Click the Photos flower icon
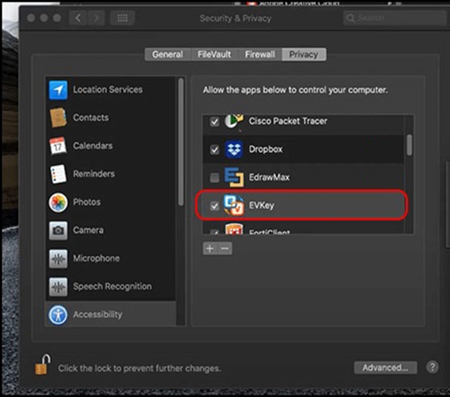 (59, 202)
